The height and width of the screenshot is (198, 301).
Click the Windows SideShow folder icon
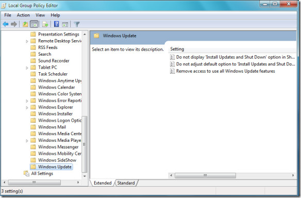click(33, 160)
